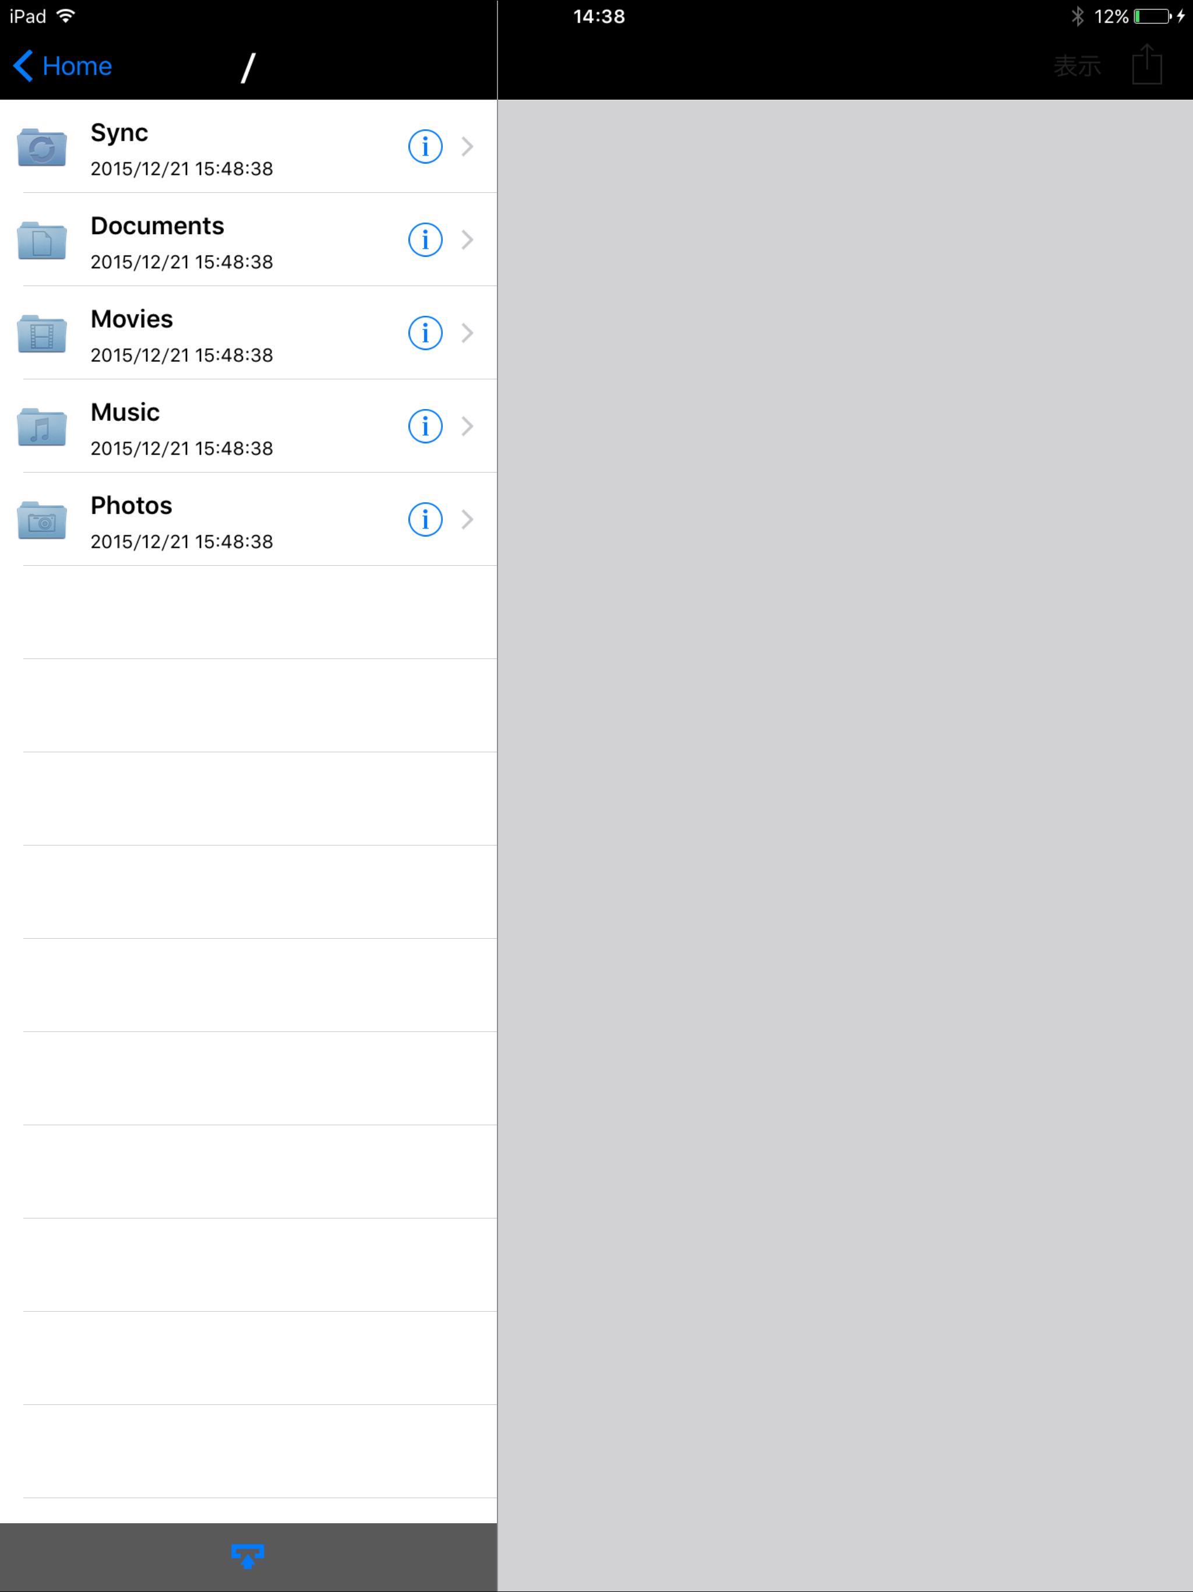Tap the 表示 button
Image resolution: width=1193 pixels, height=1592 pixels.
pyautogui.click(x=1077, y=66)
